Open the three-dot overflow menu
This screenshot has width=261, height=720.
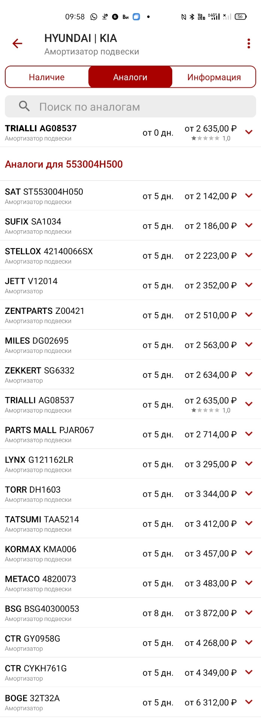(x=249, y=43)
